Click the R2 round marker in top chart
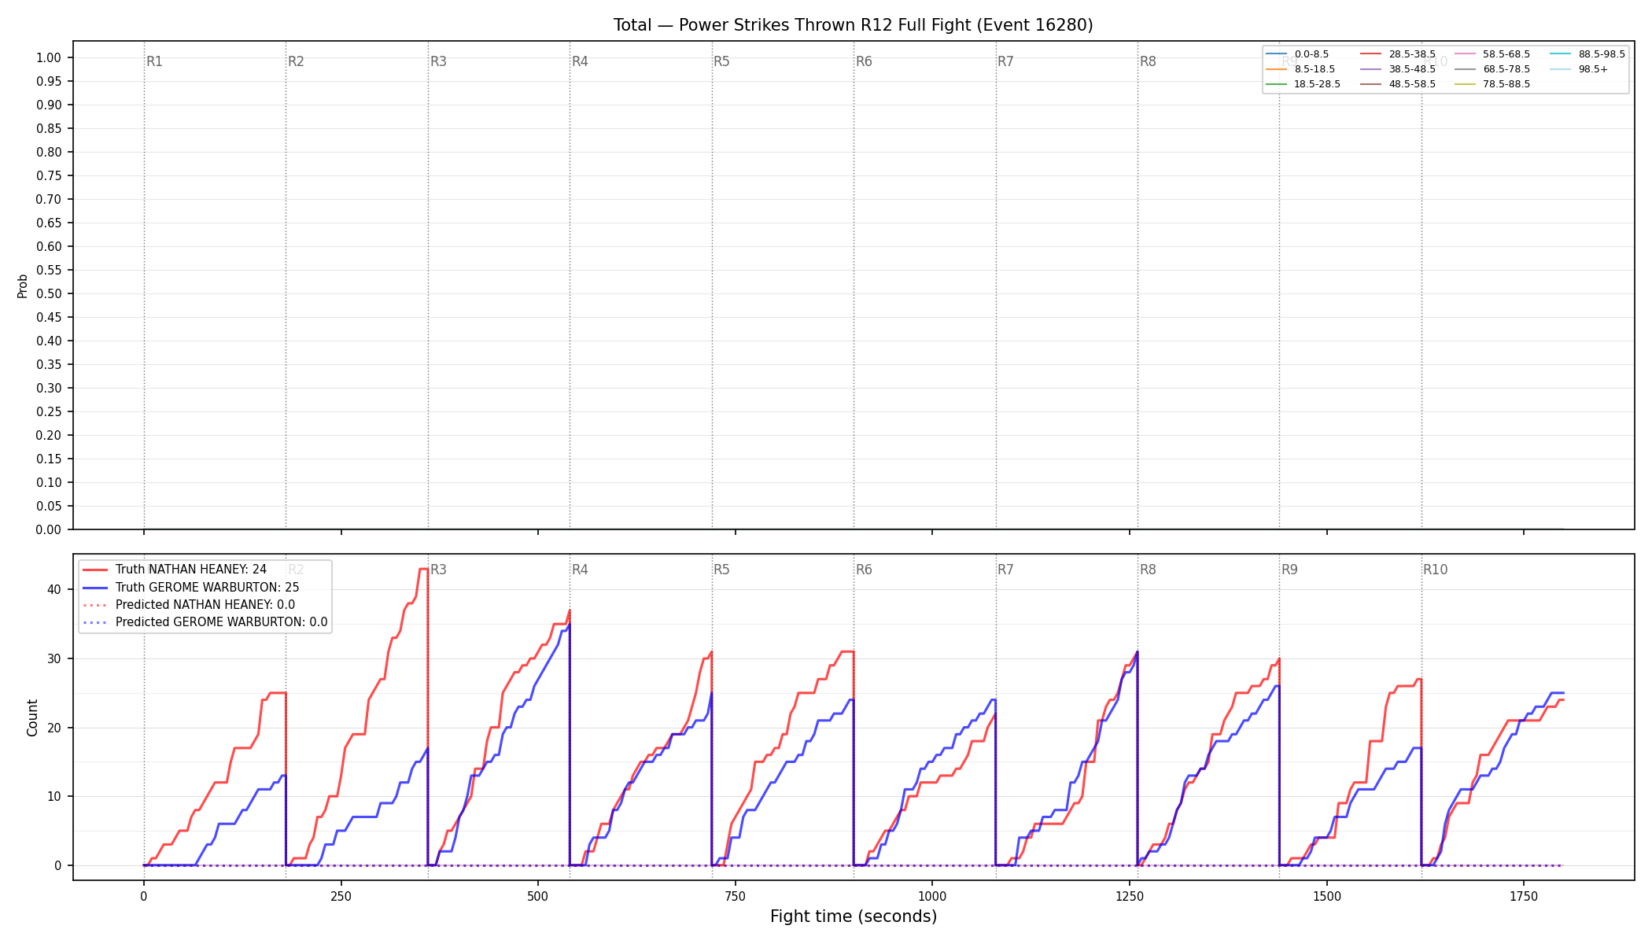This screenshot has height=944, width=1652. (x=296, y=61)
